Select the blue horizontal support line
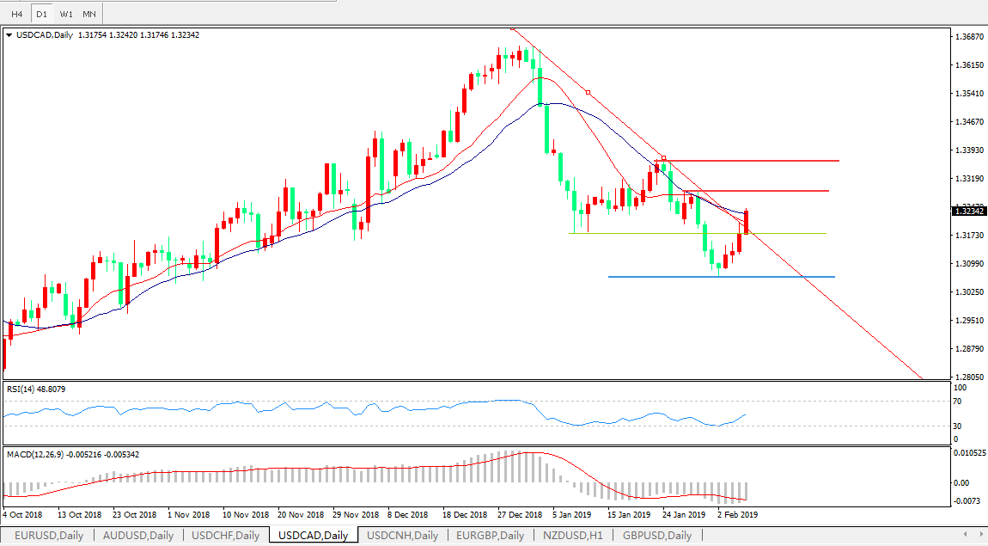 [x=722, y=277]
